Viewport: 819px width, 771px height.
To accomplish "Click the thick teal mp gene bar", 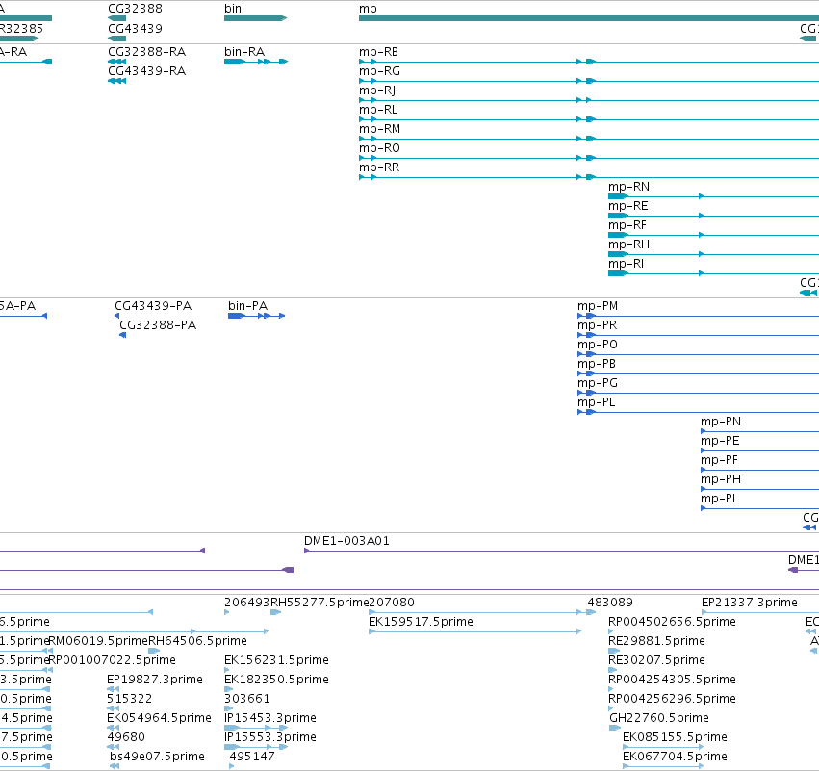I will coord(589,18).
